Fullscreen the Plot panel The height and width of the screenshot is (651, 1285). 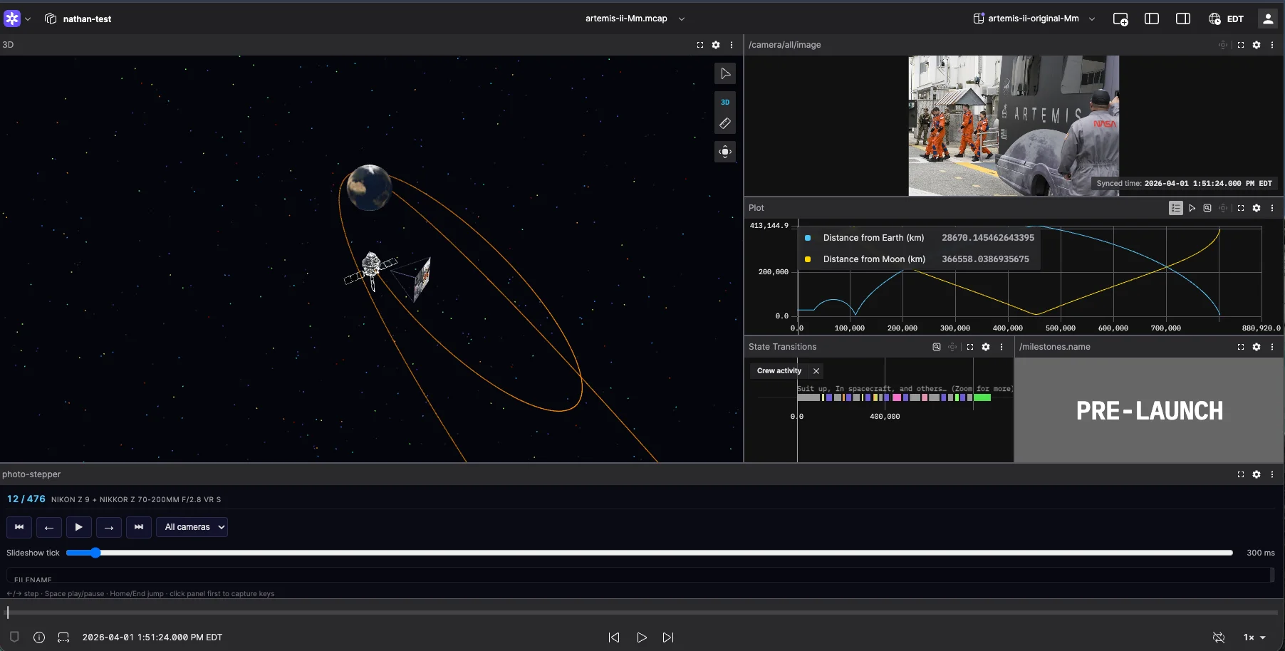[x=1241, y=208]
